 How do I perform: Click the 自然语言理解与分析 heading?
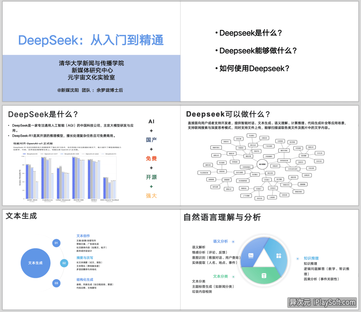(x=222, y=217)
